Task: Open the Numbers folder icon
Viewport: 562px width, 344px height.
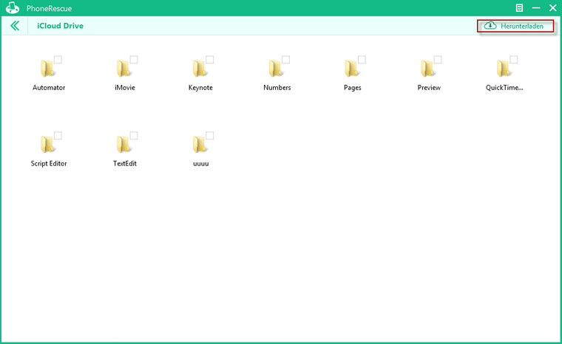Action: (x=276, y=69)
